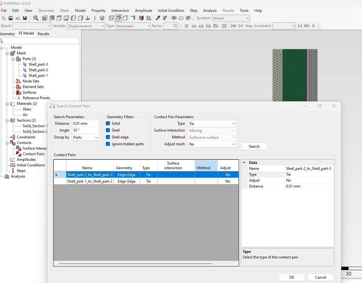Image resolution: width=362 pixels, height=283 pixels.
Task: Click the isometric solid cube view icon
Action: (x=102, y=18)
